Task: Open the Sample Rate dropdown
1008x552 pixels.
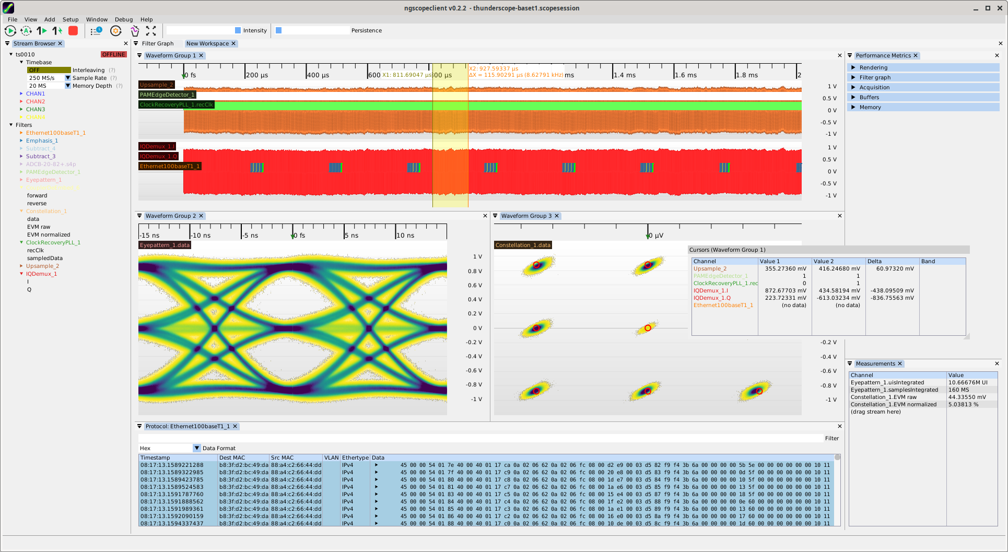Action: (x=68, y=78)
